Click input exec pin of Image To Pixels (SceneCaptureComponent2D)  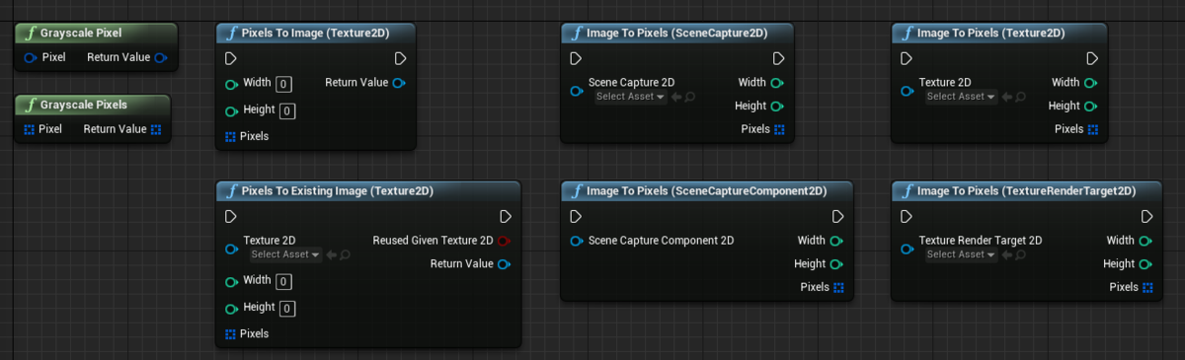[x=577, y=216]
